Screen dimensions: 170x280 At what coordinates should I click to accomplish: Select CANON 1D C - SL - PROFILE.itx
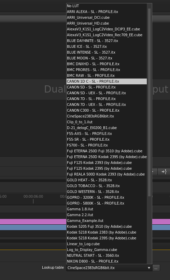107,81
